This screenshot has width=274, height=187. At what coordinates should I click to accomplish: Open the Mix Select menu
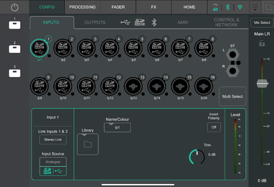[262, 23]
